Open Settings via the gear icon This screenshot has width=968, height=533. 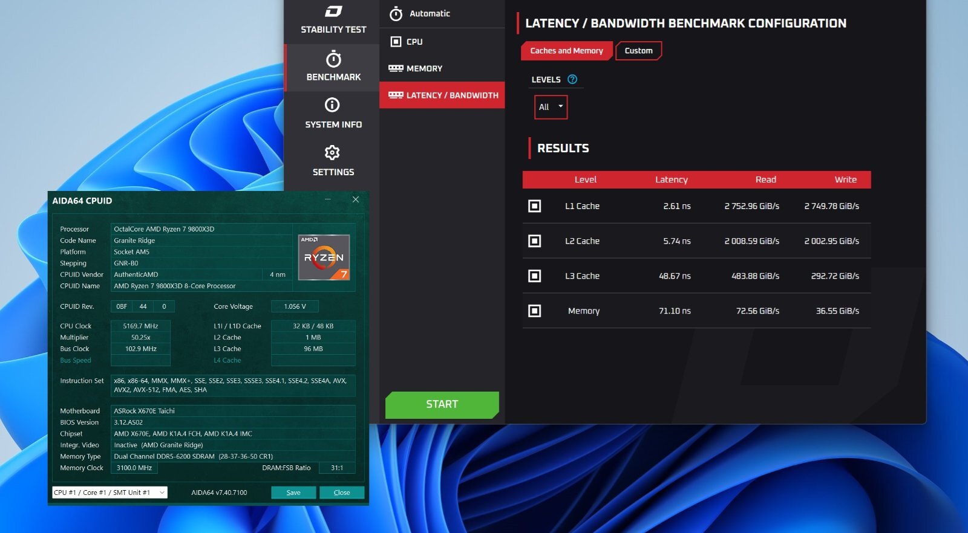tap(332, 152)
